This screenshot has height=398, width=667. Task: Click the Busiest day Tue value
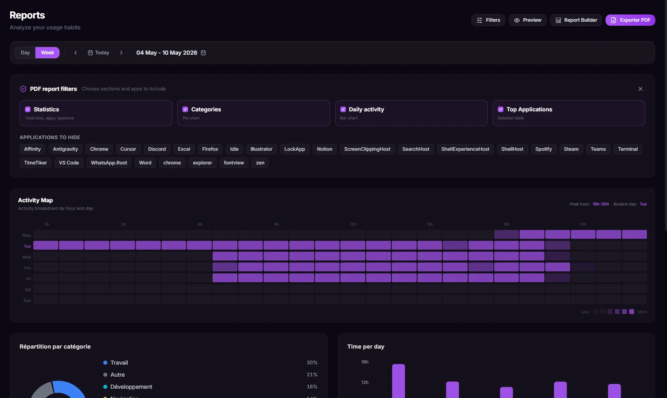pos(643,204)
